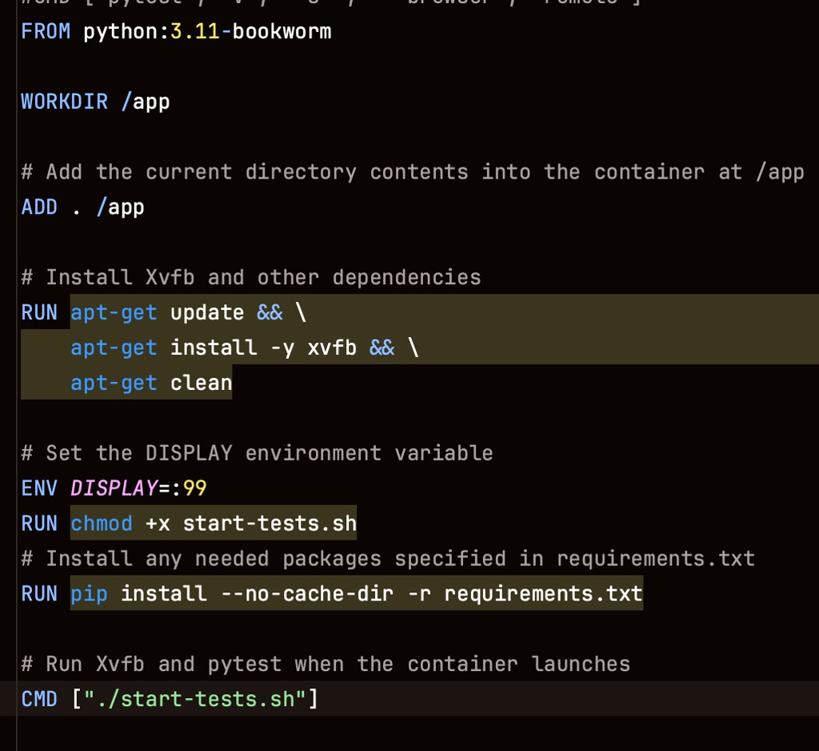Screen dimensions: 819x751
Task: Click the value 99 in the ENV line
Action: pyautogui.click(x=194, y=488)
